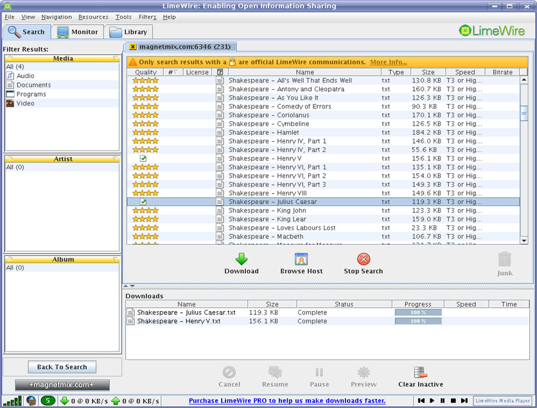Click the Julius Caesar.txt download progress bar

click(x=418, y=312)
